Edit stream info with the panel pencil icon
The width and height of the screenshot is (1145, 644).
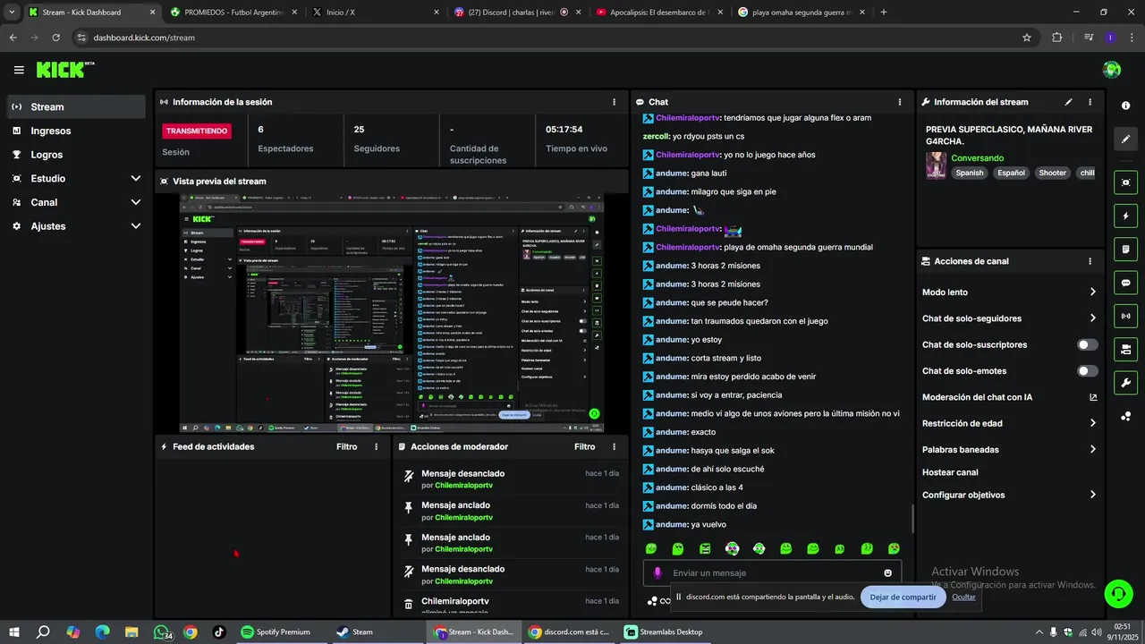point(1068,102)
